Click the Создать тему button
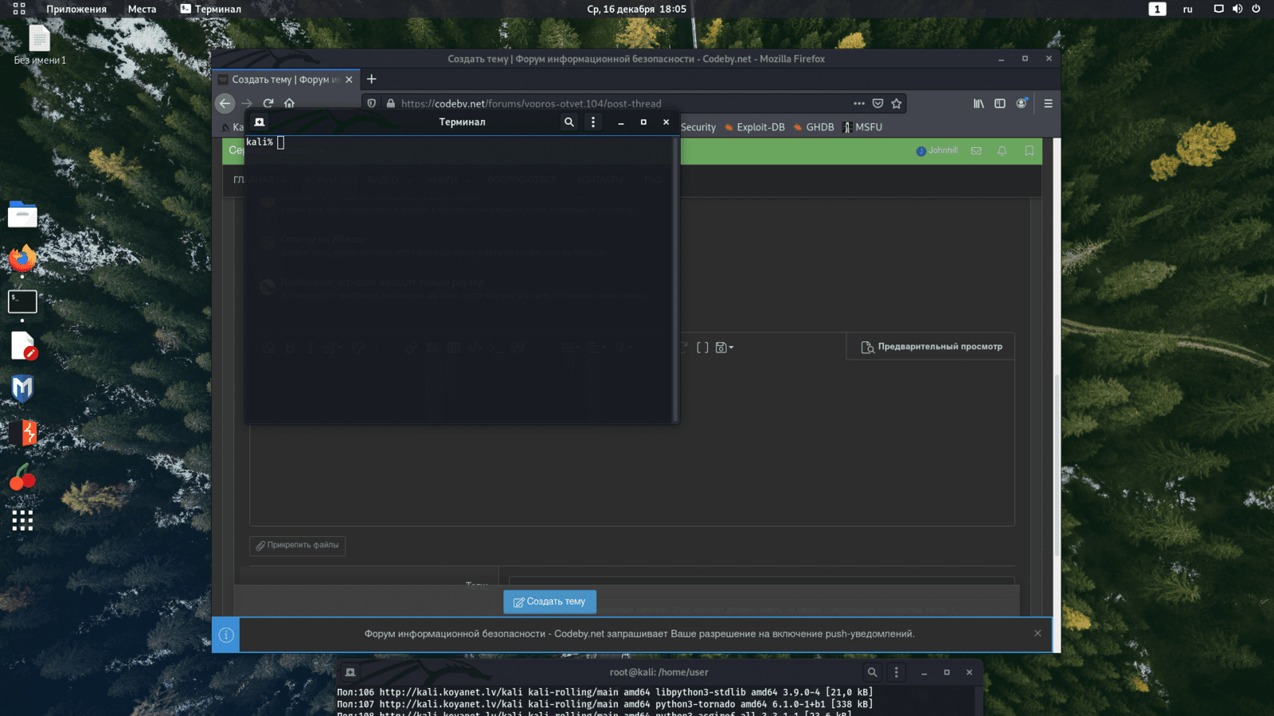 pos(549,601)
